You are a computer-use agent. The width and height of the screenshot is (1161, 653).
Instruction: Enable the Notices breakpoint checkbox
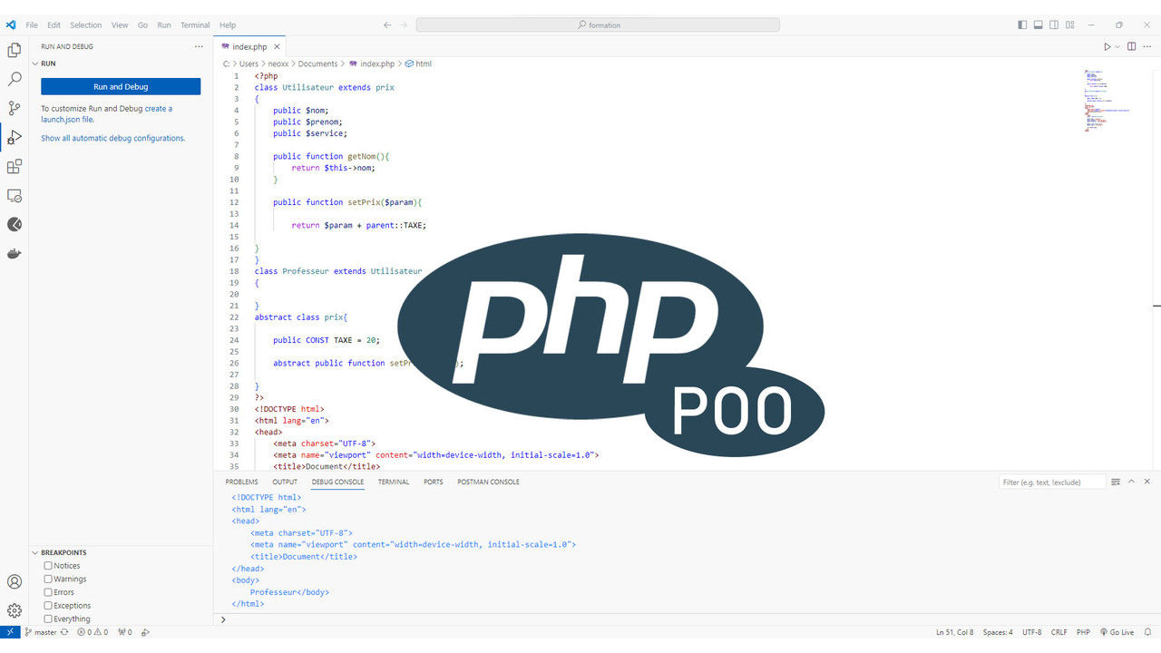(49, 566)
